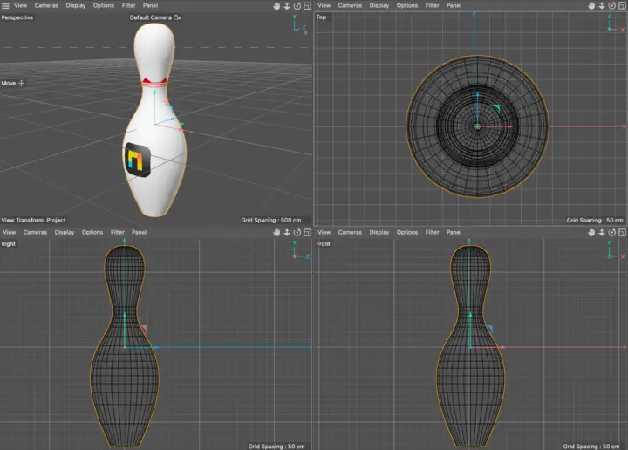The height and width of the screenshot is (450, 628).
Task: Click the Perspective viewport label
Action: pos(17,17)
